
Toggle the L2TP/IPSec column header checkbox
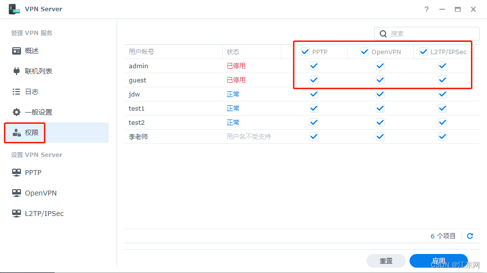424,52
